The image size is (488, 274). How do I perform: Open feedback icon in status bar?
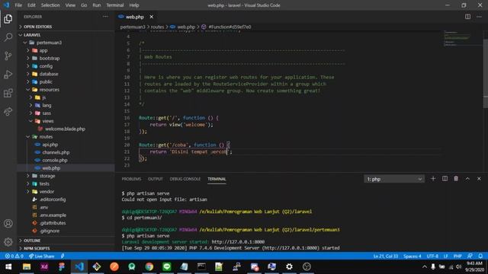[470, 256]
